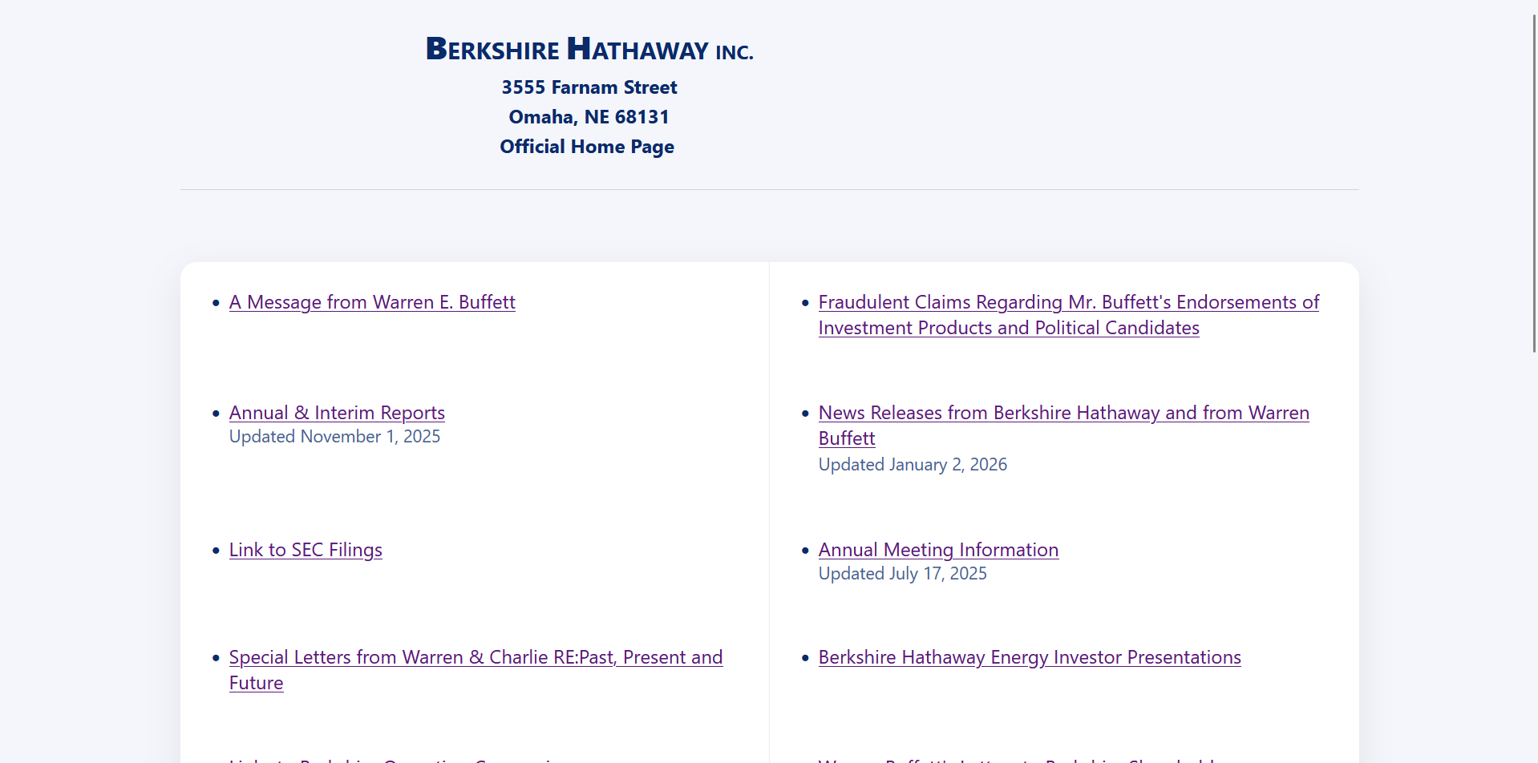This screenshot has height=763, width=1538.
Task: Click the partially visible Berkshire Operating Companies link
Action: tap(393, 759)
